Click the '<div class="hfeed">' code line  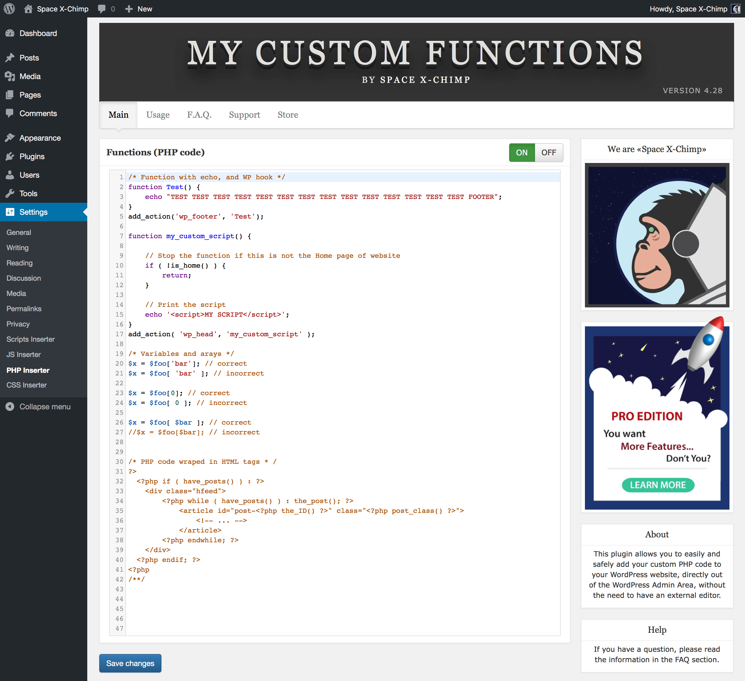pyautogui.click(x=185, y=491)
